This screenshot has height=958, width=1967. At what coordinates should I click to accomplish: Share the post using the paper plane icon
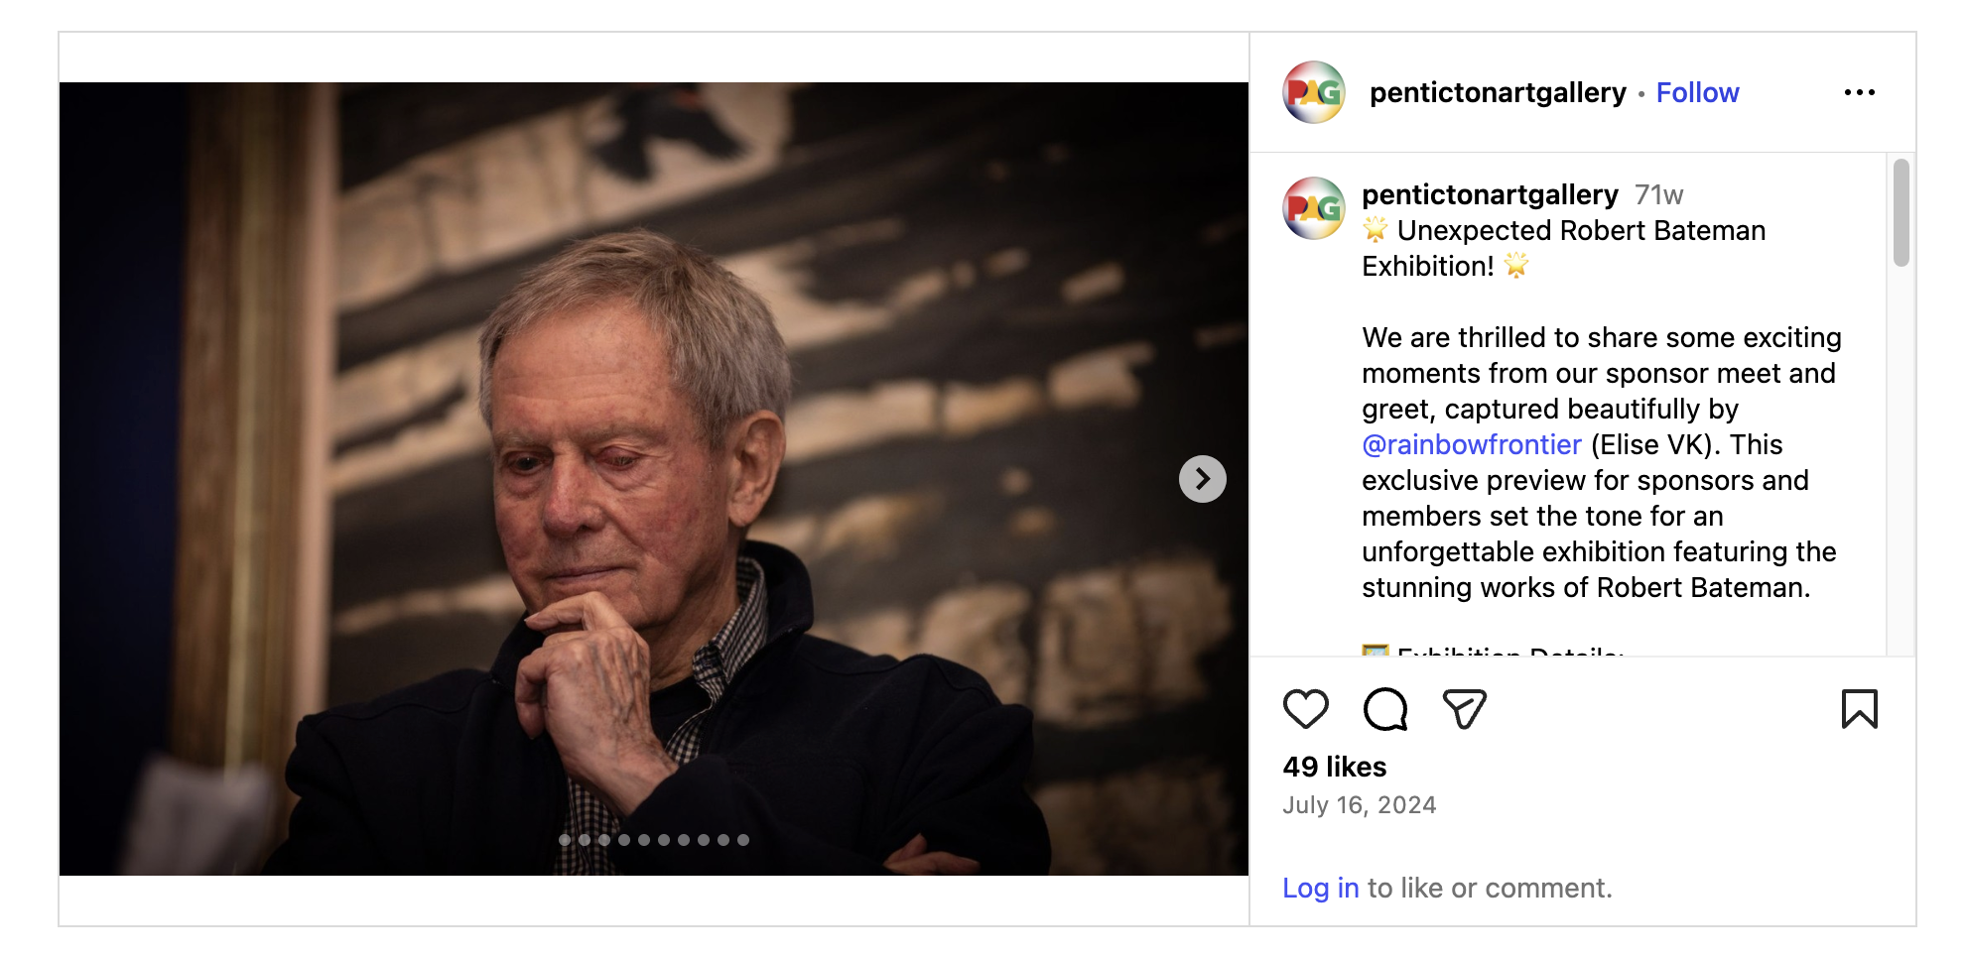tap(1464, 709)
